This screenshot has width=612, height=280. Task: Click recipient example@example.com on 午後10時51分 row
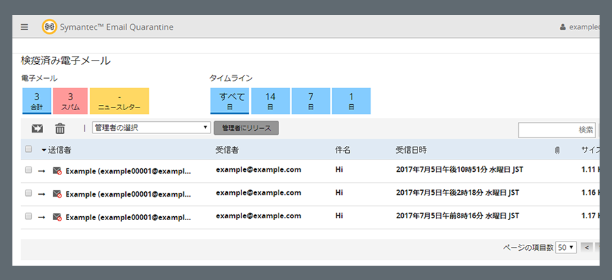tap(258, 169)
